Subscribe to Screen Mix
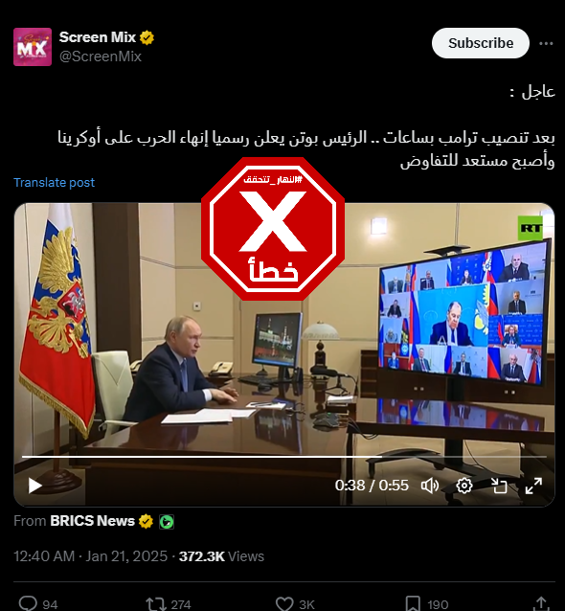The width and height of the screenshot is (565, 611). click(481, 43)
